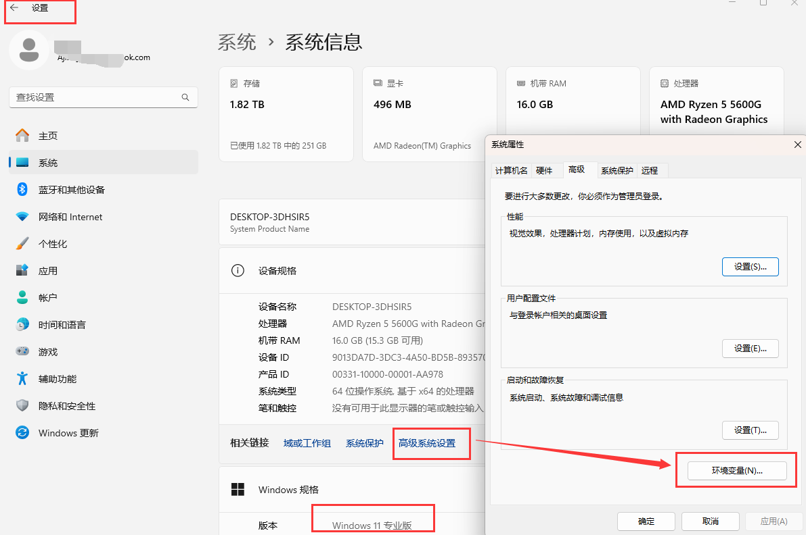Focus the 查找设置 search field

pos(104,97)
